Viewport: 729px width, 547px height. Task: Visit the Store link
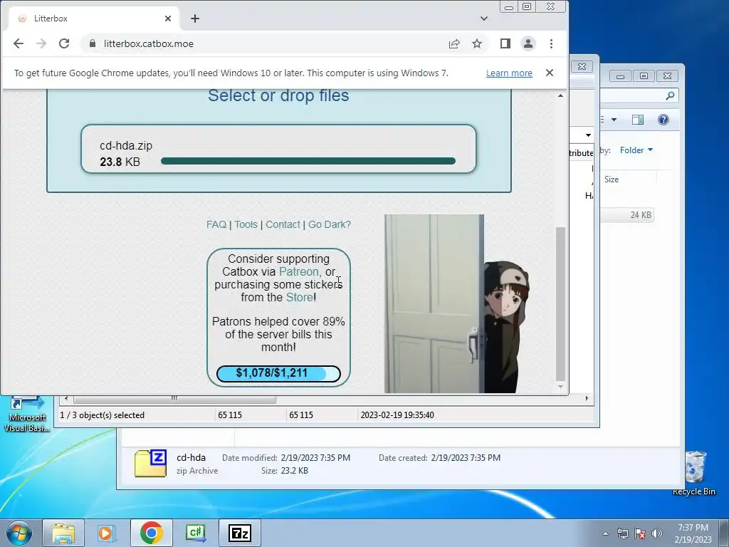pos(300,297)
